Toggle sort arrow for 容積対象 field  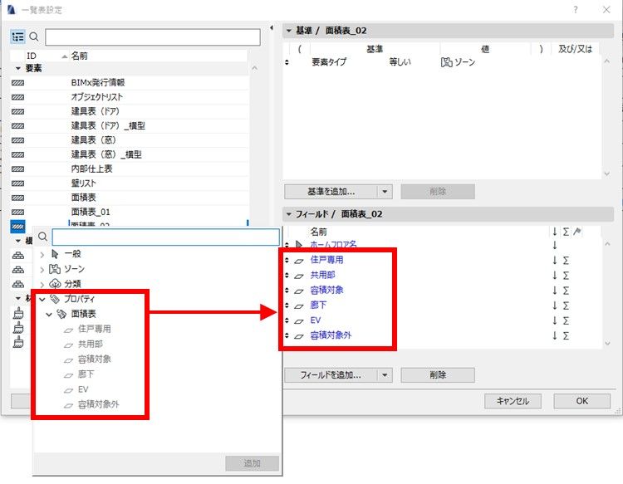tap(555, 291)
